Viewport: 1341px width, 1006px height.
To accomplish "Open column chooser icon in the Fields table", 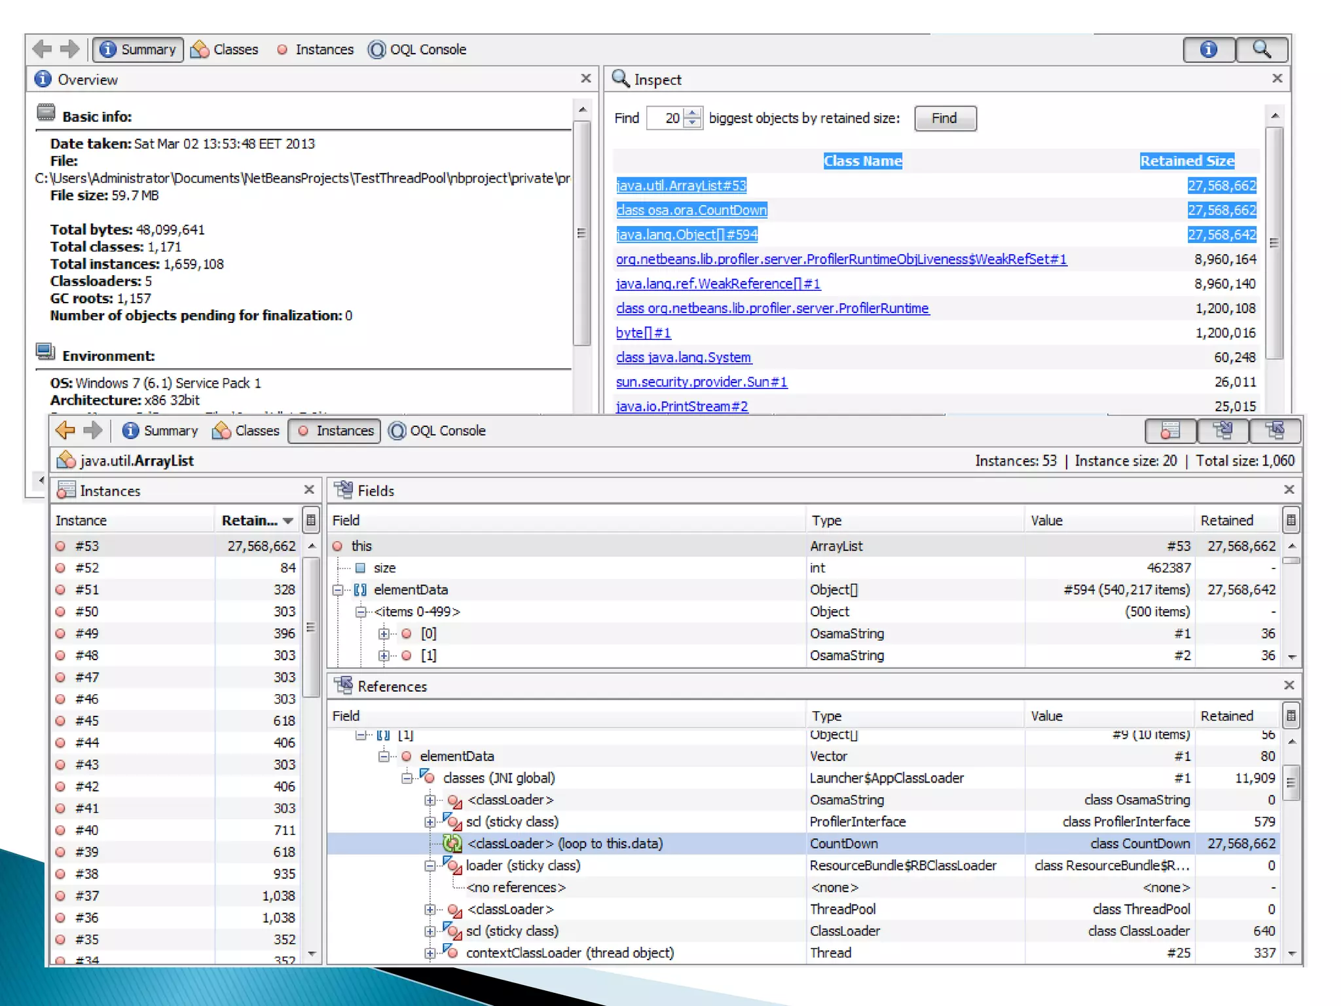I will click(1291, 521).
